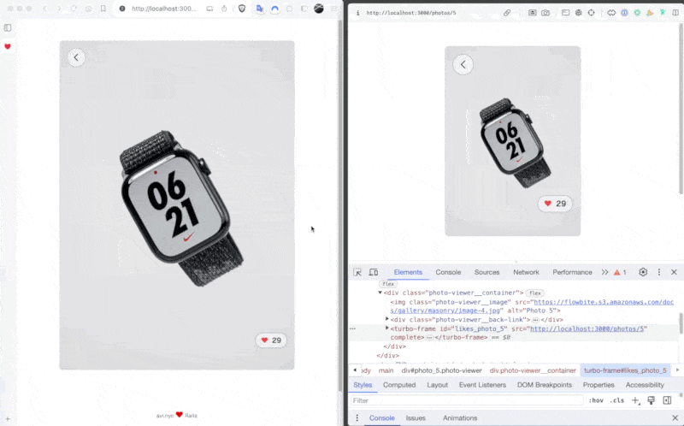Click the crosshair target icon in right toolbar
This screenshot has width=684, height=426.
pyautogui.click(x=591, y=13)
